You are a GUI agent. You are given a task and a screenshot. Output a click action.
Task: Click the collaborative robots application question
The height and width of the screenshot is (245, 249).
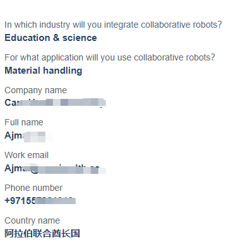(110, 58)
